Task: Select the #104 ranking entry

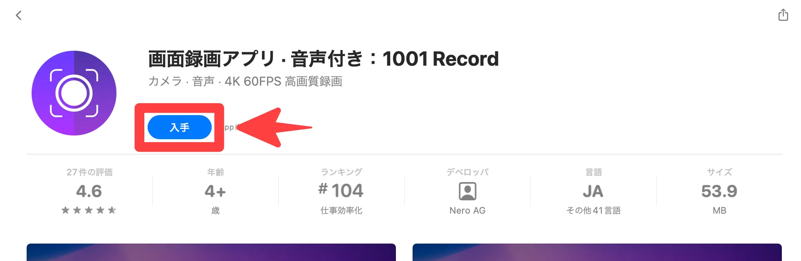Action: pyautogui.click(x=341, y=190)
